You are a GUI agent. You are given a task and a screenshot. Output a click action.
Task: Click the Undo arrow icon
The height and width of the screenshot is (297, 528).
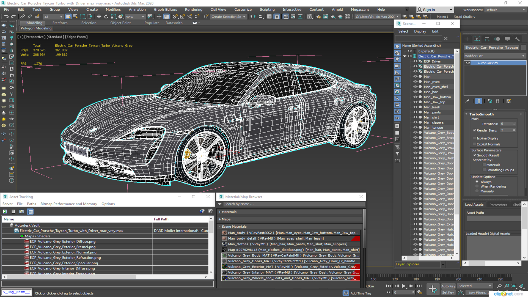click(6, 16)
